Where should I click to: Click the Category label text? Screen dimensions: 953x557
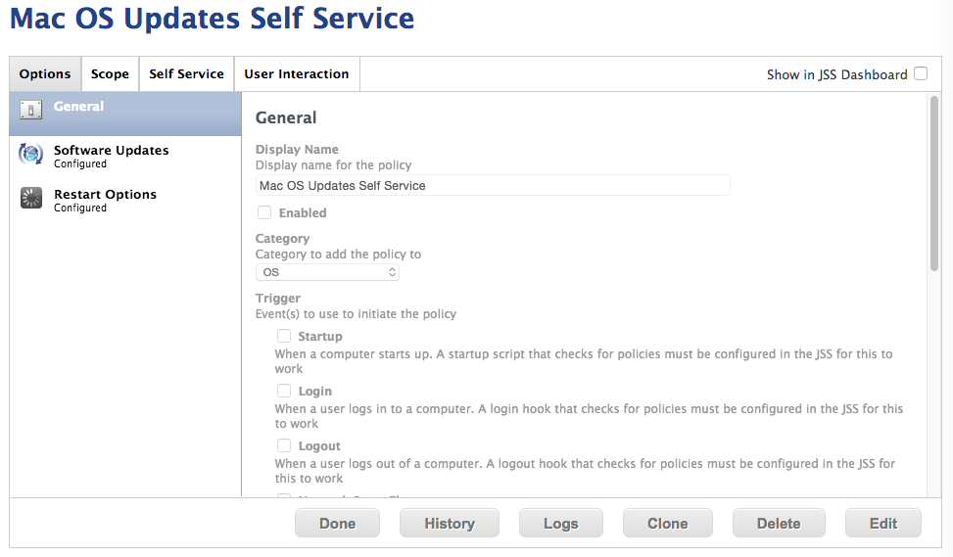[x=283, y=238]
